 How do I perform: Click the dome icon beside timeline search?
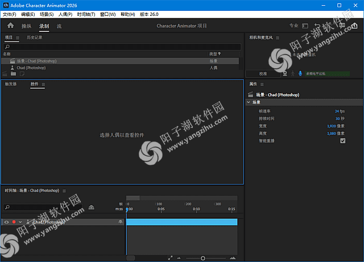(91, 207)
